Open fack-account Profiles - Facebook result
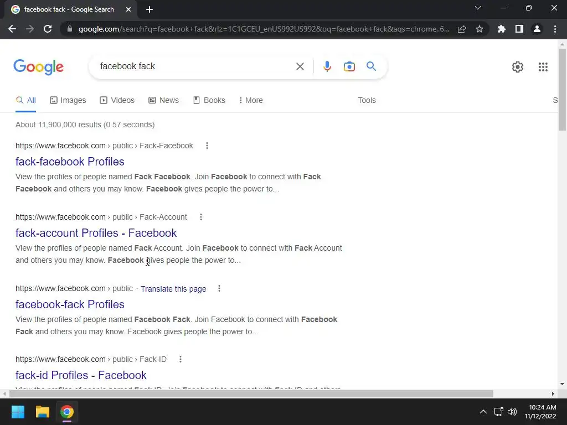This screenshot has height=425, width=567. coord(96,233)
